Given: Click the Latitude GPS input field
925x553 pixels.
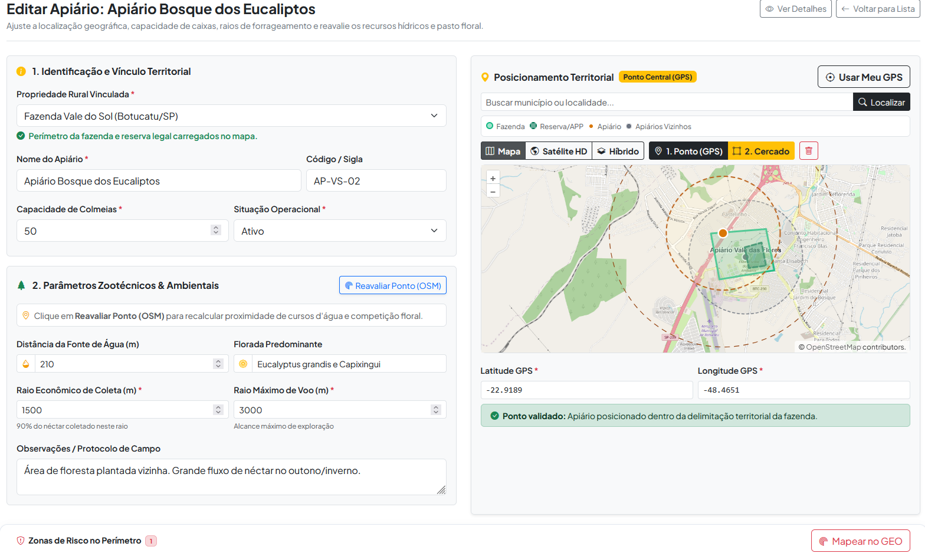Looking at the screenshot, I should 586,390.
